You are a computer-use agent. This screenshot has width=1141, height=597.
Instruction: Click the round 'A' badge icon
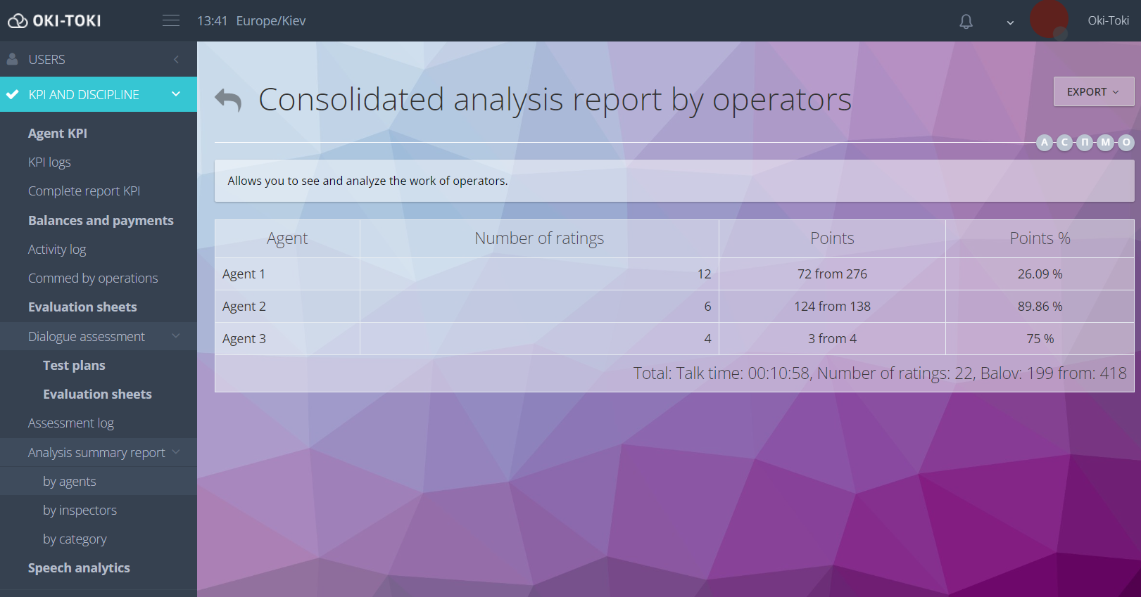[x=1045, y=143]
